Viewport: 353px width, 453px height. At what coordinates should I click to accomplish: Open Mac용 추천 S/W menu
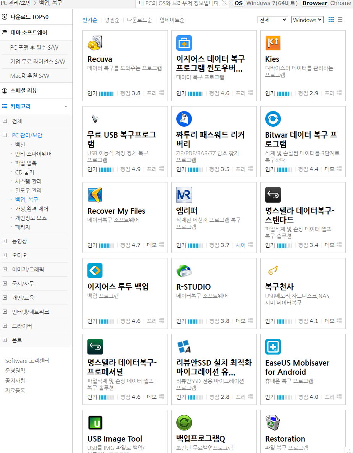pos(29,76)
